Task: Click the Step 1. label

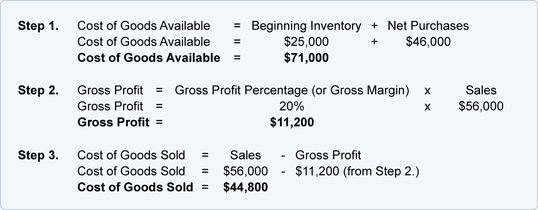Action: point(38,26)
